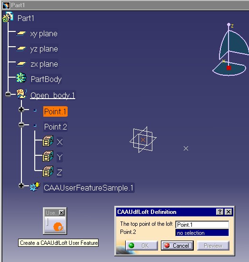The image size is (249, 262).
Task: Click the X parameter cube icon
Action: tap(48, 141)
